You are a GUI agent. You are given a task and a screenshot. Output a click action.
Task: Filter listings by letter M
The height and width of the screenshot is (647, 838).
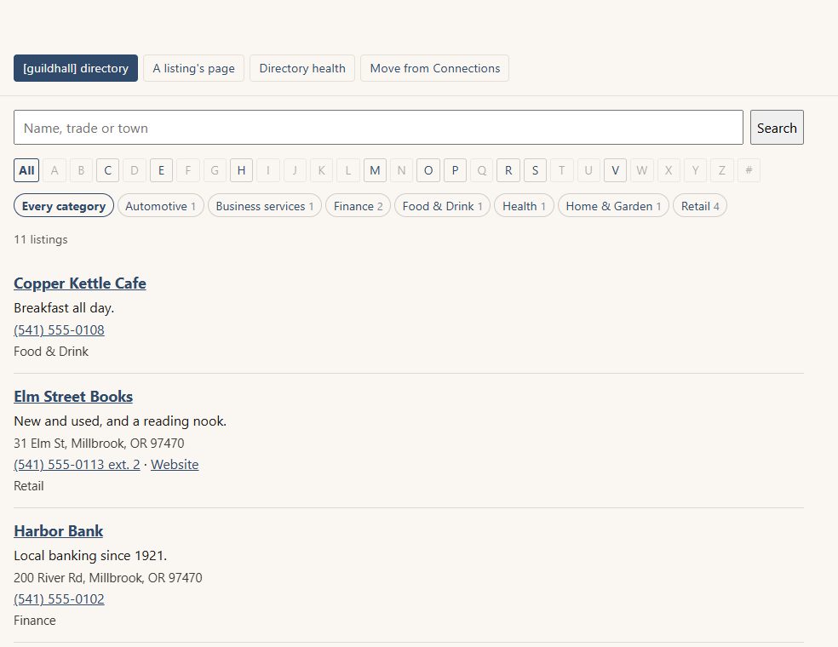point(375,170)
